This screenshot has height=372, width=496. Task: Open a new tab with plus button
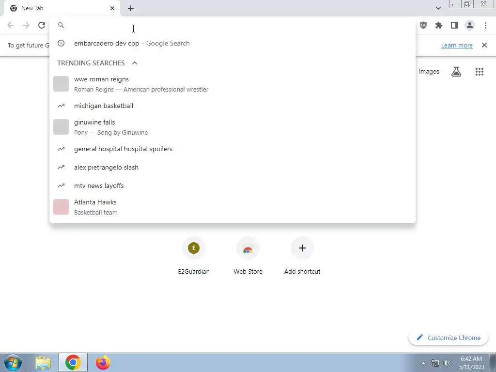pyautogui.click(x=131, y=8)
